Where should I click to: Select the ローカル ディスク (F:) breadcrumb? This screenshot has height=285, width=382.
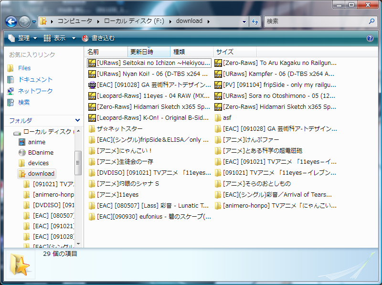134,21
